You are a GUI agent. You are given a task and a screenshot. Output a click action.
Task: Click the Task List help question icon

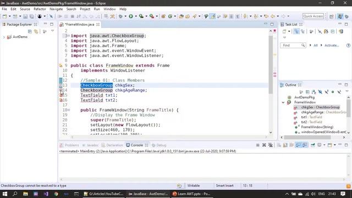pos(348,45)
